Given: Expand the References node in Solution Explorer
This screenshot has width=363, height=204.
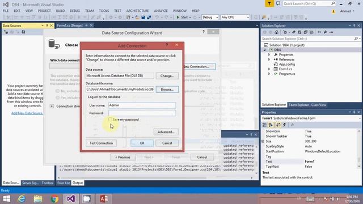Looking at the screenshot, I should click(269, 59).
